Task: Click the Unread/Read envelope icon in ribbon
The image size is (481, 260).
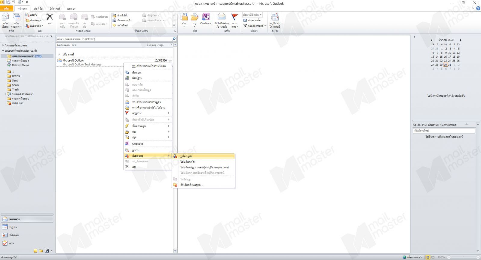Action: 222,17
